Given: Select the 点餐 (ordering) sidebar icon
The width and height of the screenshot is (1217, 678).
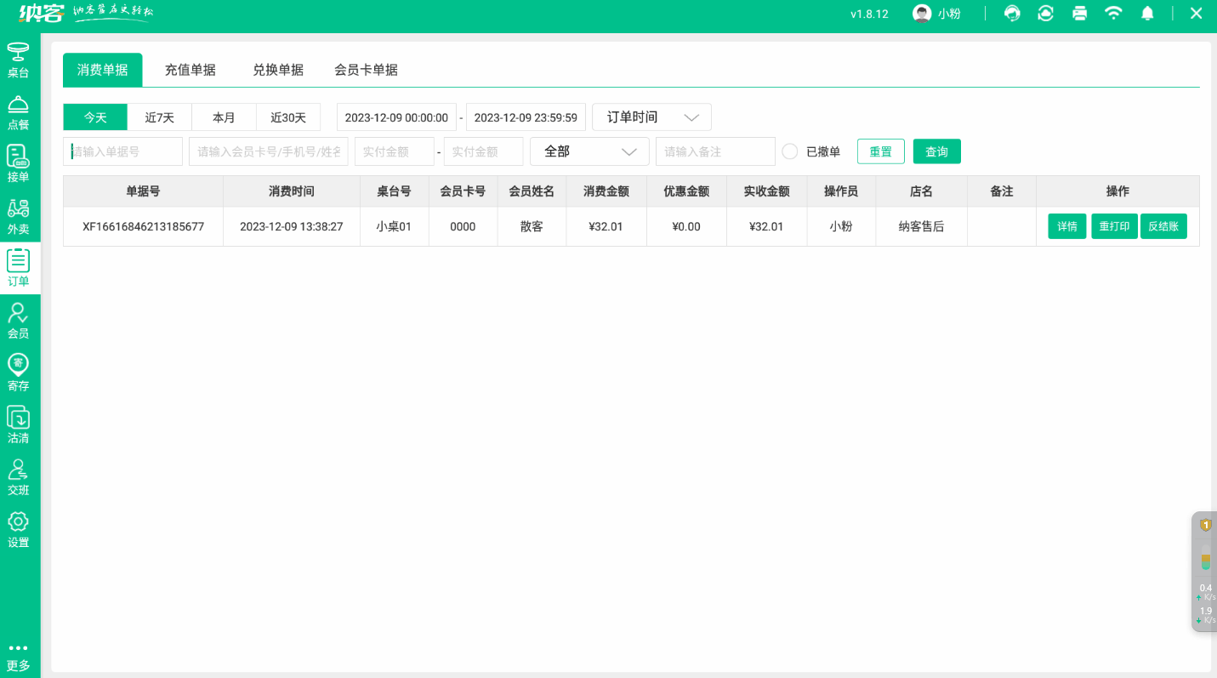Looking at the screenshot, I should 19,111.
